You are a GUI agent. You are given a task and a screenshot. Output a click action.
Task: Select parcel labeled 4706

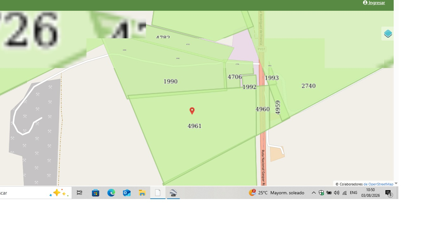point(235,77)
